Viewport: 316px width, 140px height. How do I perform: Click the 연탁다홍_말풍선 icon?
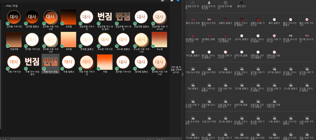coord(242,52)
